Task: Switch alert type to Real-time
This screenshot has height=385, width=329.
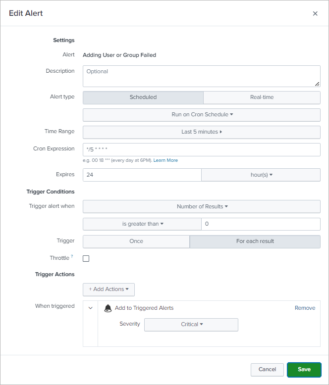Action: 262,97
